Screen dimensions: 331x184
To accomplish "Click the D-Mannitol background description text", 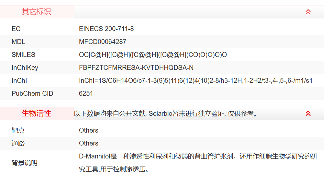I will coord(198,157).
